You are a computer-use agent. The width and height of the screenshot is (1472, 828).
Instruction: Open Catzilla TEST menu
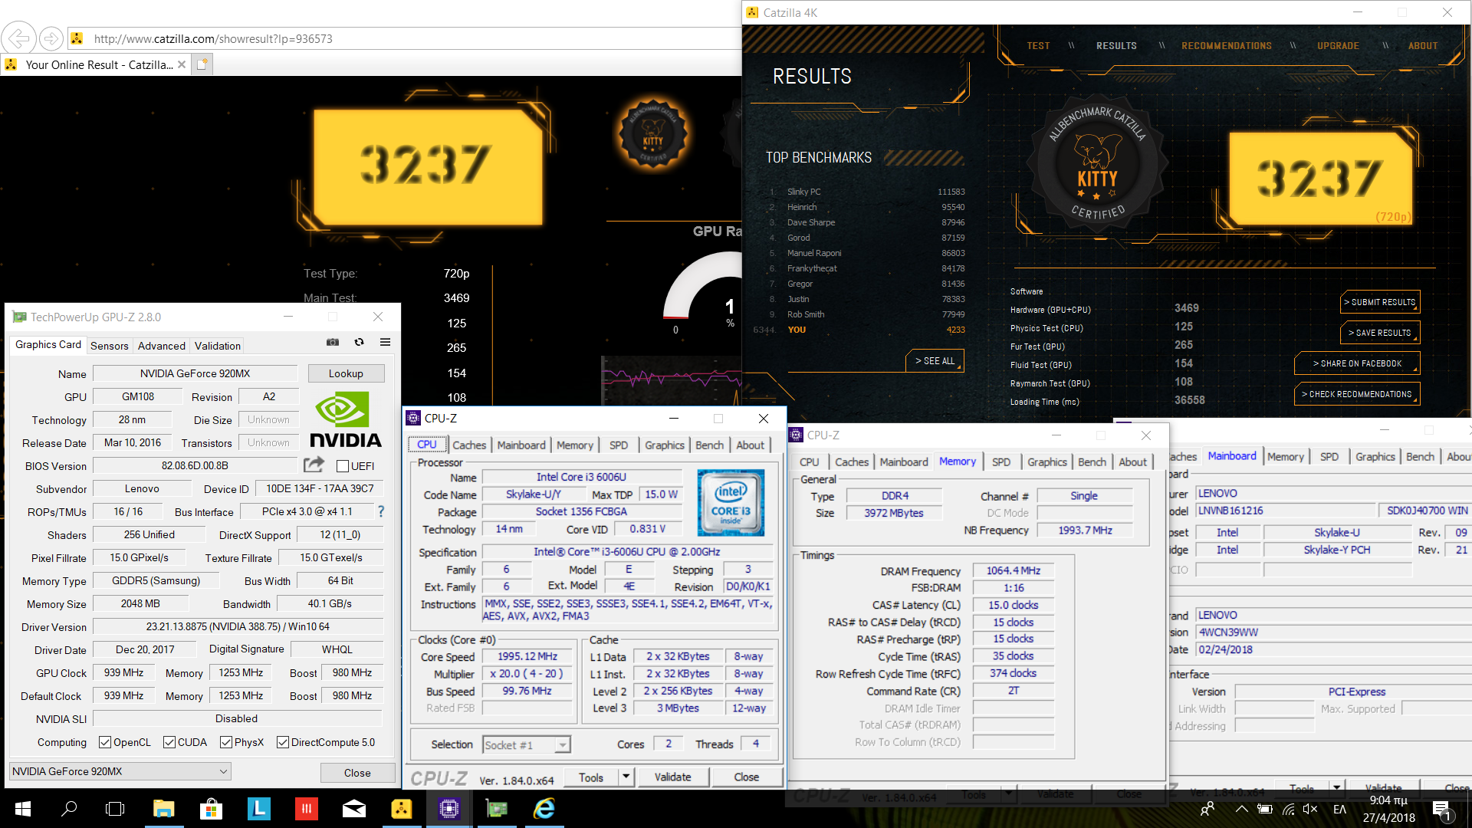(x=1039, y=46)
